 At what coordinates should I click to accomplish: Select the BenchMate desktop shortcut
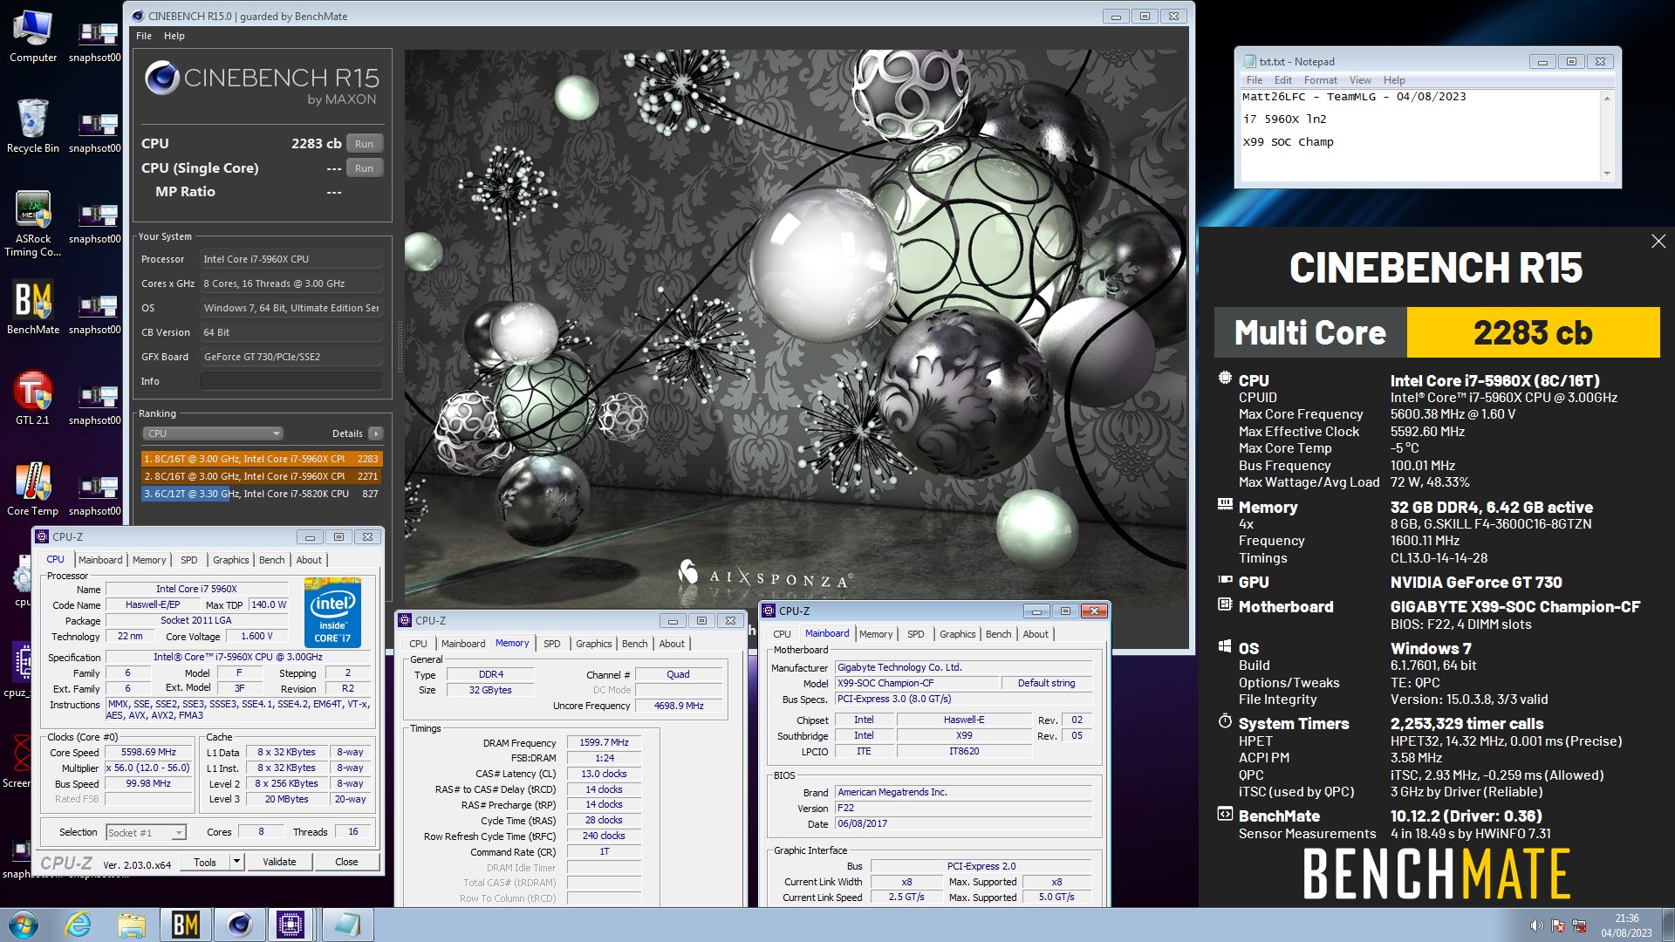pos(33,308)
